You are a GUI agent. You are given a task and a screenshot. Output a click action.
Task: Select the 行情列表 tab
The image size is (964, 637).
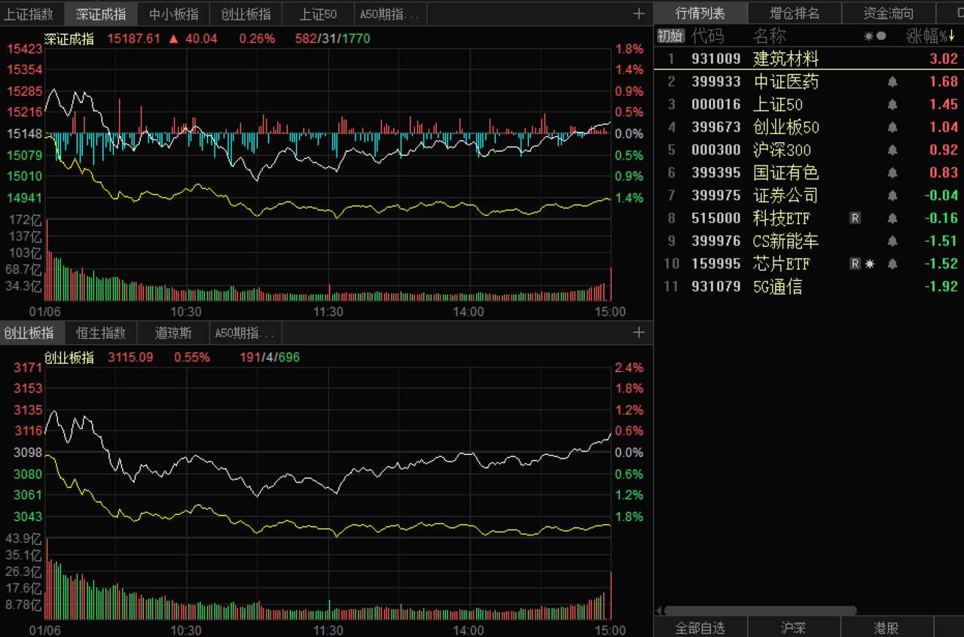(700, 14)
